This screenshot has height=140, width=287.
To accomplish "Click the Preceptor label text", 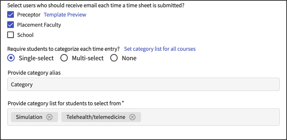I will 29,15.
